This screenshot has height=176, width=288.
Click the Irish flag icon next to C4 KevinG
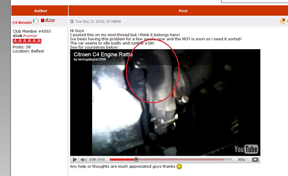pos(36,21)
